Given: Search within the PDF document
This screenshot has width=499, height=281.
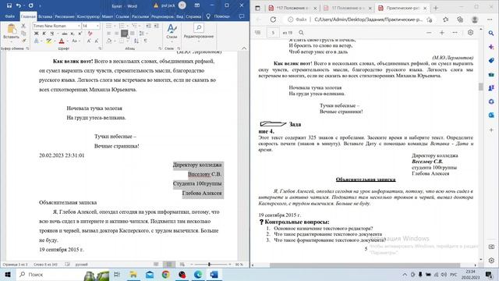Looking at the screenshot, I should [301, 33].
